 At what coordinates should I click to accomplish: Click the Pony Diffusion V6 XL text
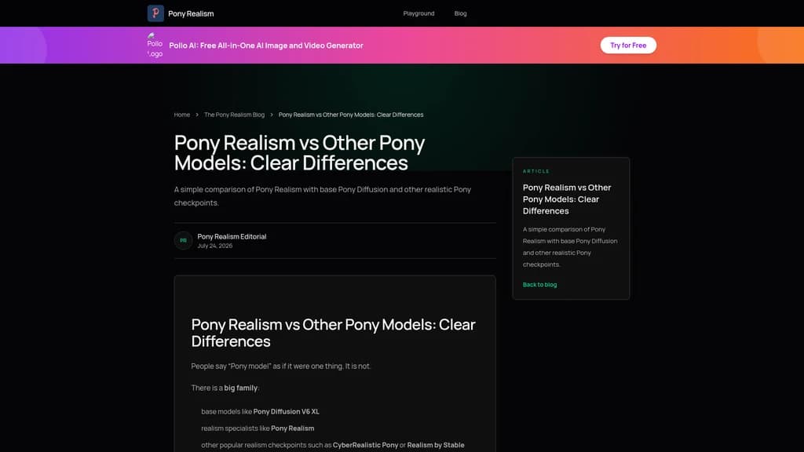pyautogui.click(x=286, y=411)
